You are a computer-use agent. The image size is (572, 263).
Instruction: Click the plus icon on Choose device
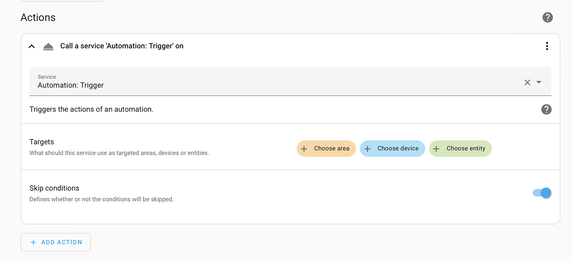pos(367,149)
